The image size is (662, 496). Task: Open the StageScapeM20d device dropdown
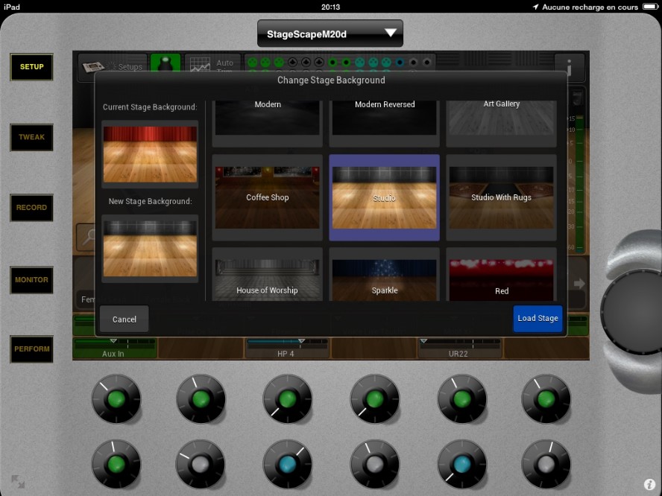click(330, 34)
